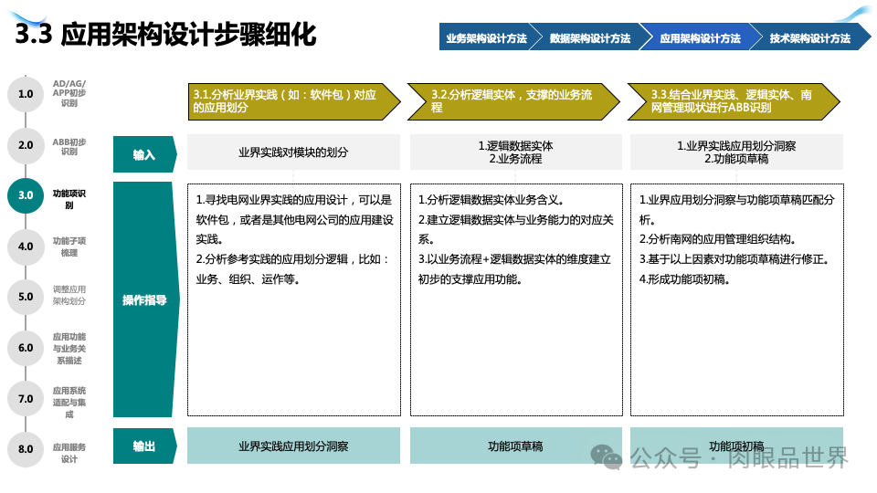Open 数据架构设计方法 navigation tab
Screen dimensions: 877x493
click(x=590, y=37)
